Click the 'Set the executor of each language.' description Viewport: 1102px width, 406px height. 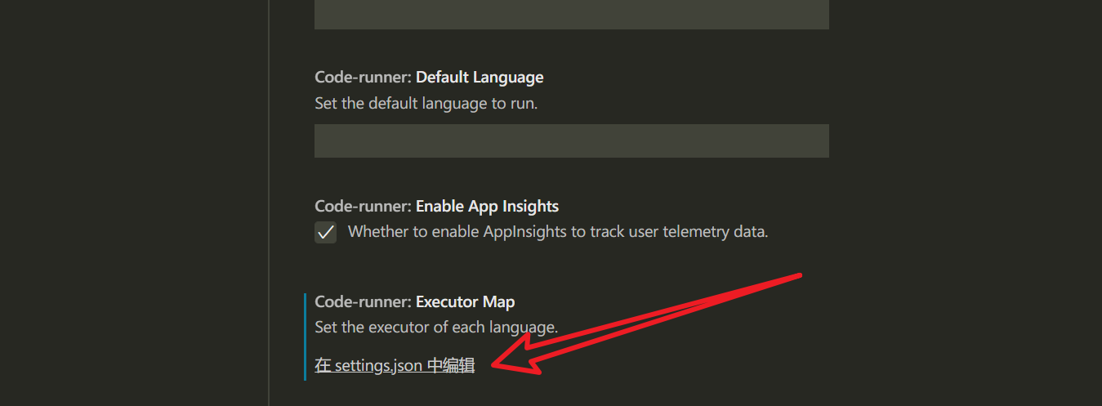click(x=436, y=328)
